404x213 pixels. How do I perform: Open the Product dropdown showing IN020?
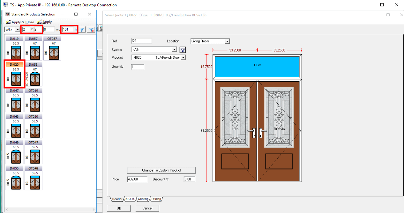183,58
